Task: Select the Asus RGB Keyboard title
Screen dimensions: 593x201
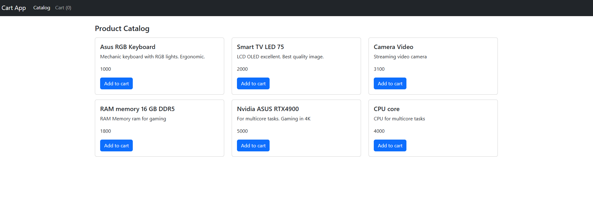Action: [x=127, y=47]
